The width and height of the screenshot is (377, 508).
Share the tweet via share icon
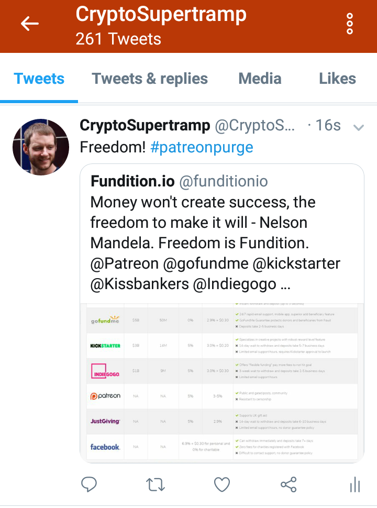pyautogui.click(x=289, y=484)
